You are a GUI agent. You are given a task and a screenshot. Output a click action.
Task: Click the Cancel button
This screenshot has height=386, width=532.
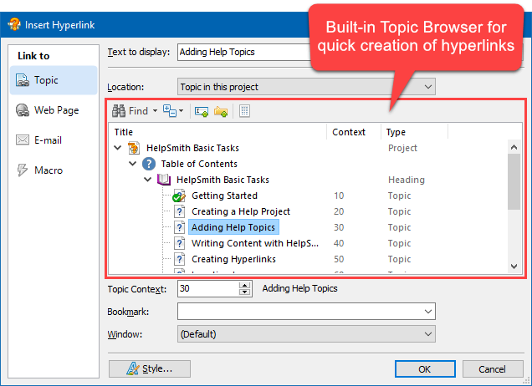coord(493,368)
